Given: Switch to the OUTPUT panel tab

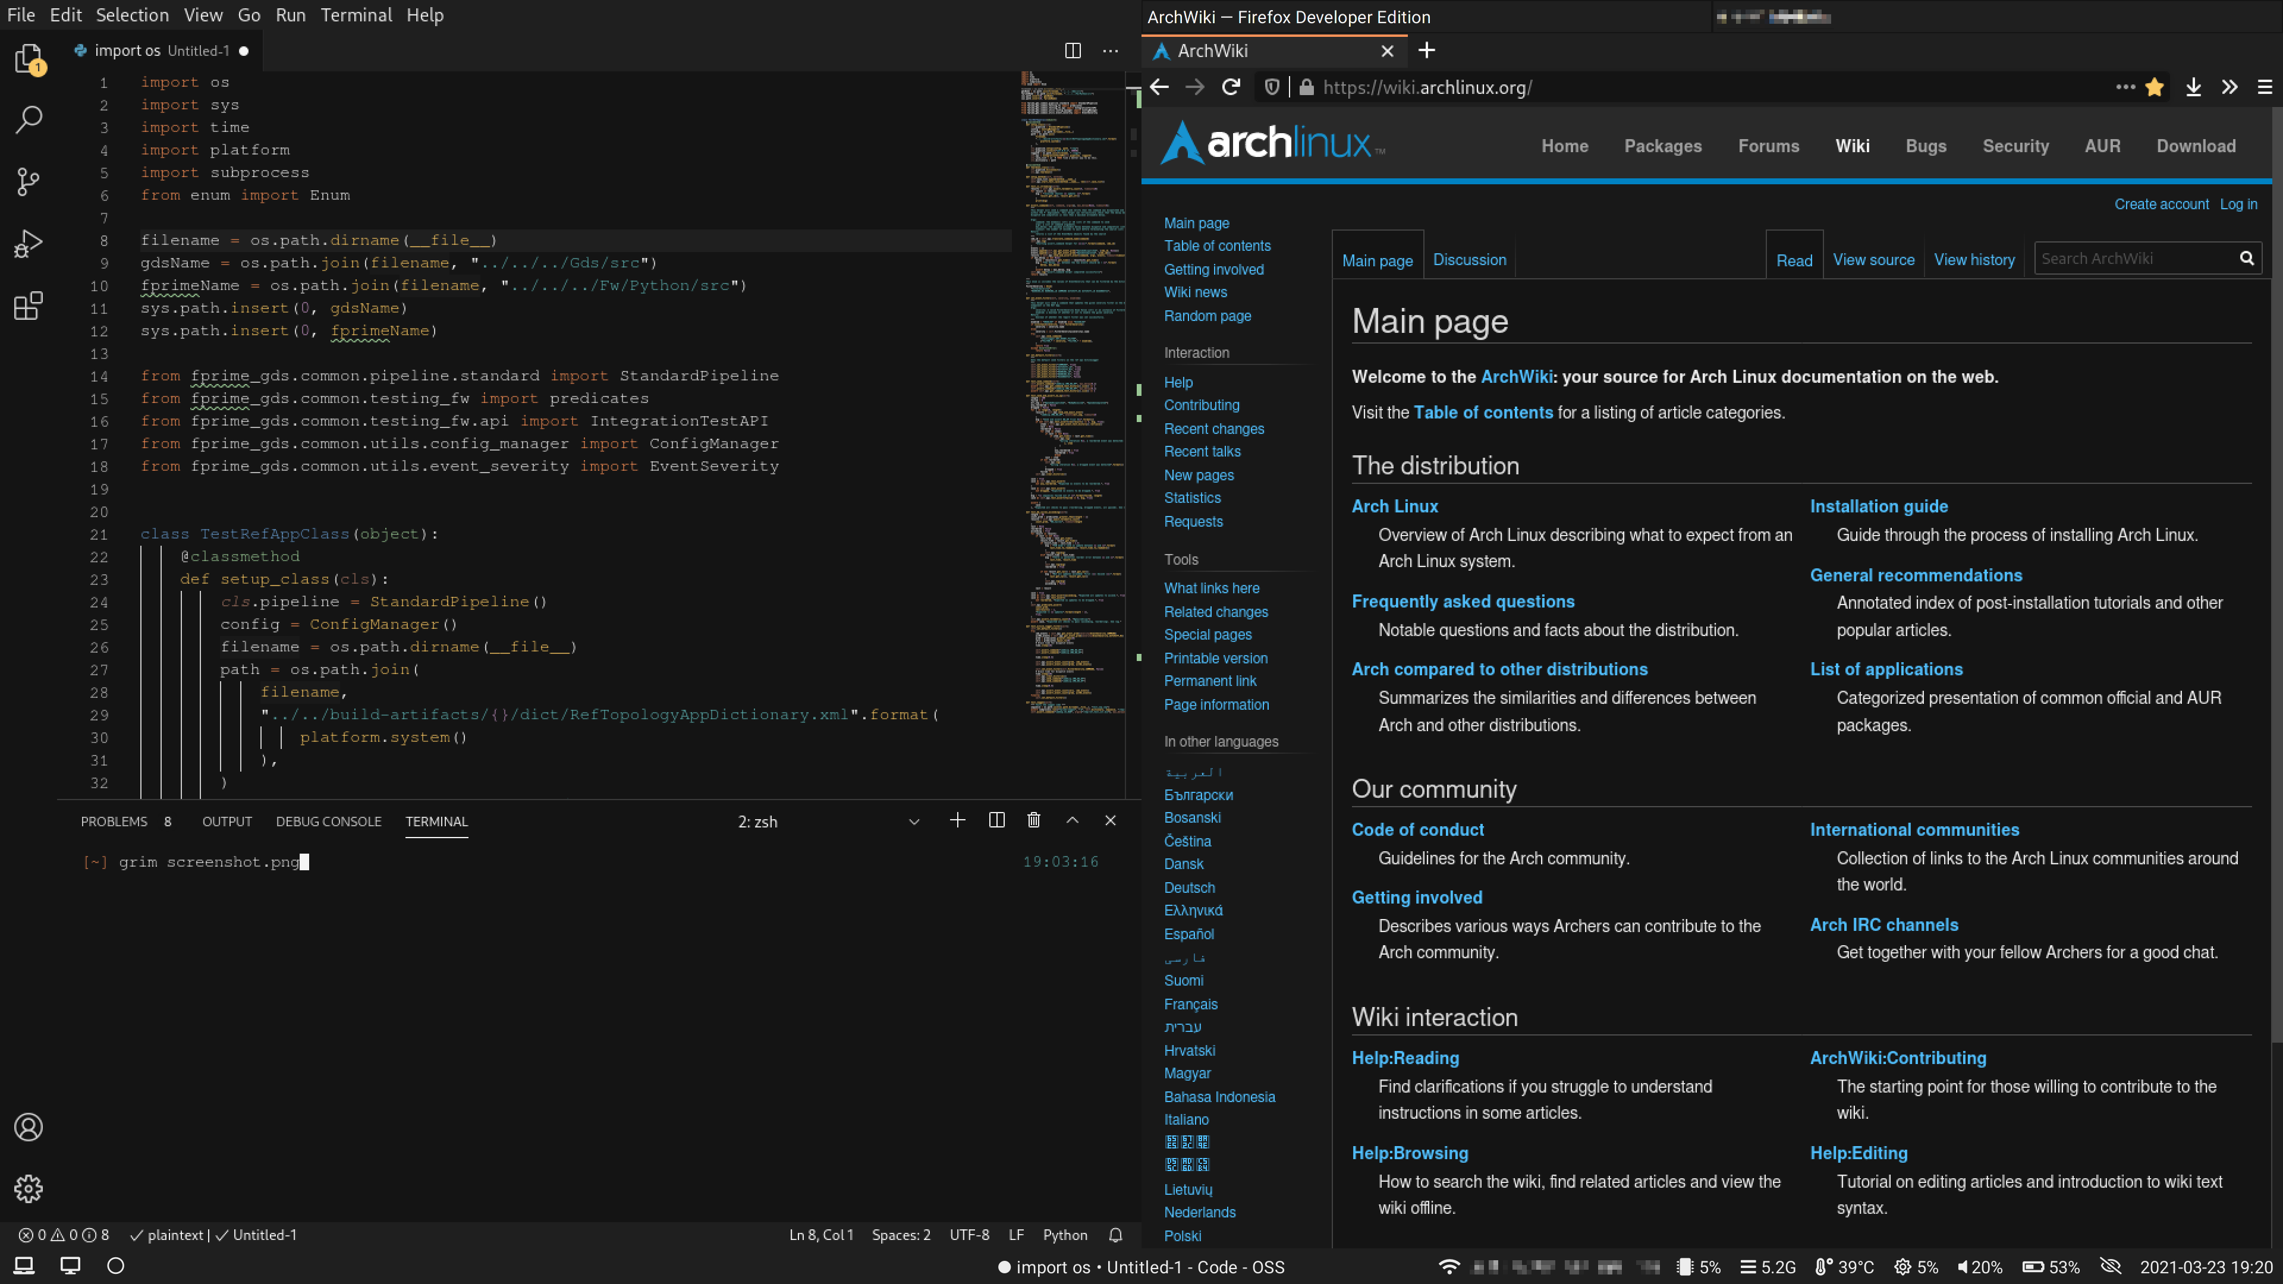Looking at the screenshot, I should (x=227, y=822).
